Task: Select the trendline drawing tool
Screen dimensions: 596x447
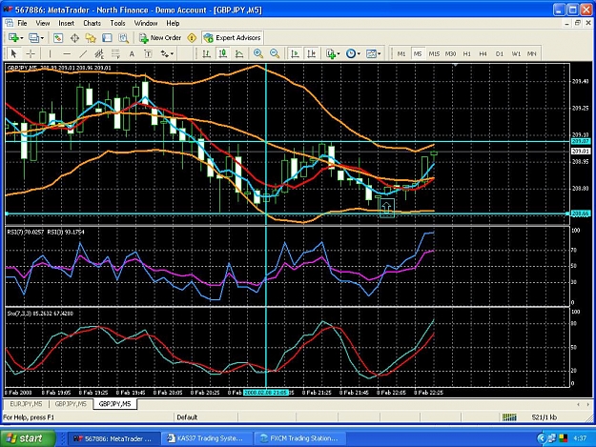Action: (83, 54)
